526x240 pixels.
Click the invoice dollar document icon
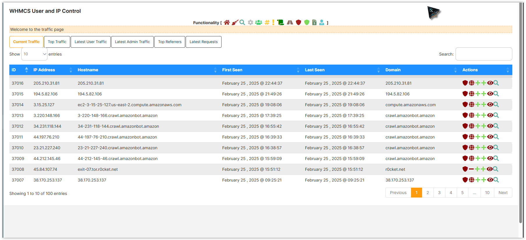[x=314, y=22]
